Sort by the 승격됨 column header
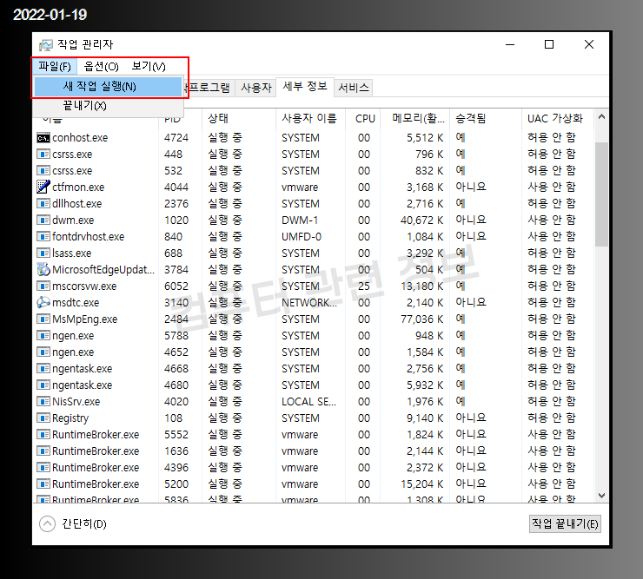Viewport: 643px width, 579px height. point(486,118)
